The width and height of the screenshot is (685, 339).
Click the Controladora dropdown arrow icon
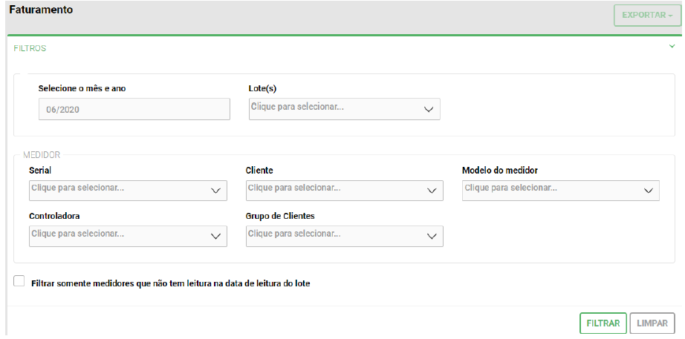(215, 236)
